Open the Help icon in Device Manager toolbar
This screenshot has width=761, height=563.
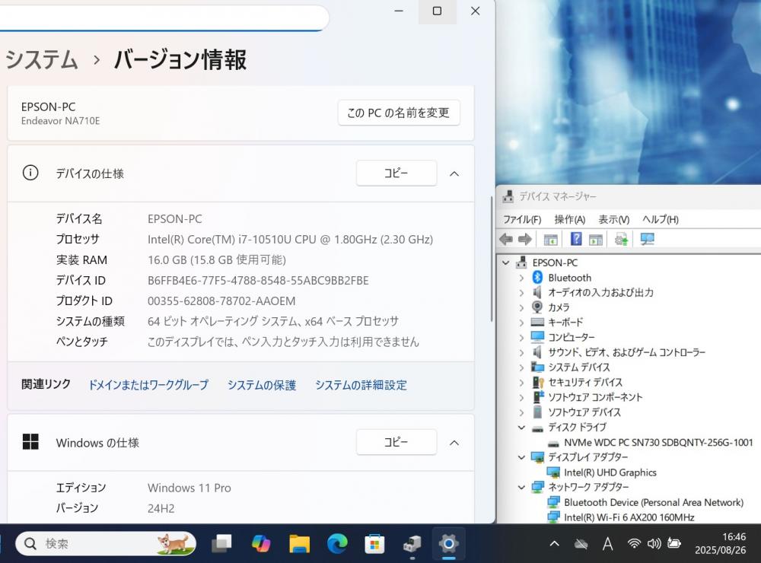pyautogui.click(x=575, y=239)
